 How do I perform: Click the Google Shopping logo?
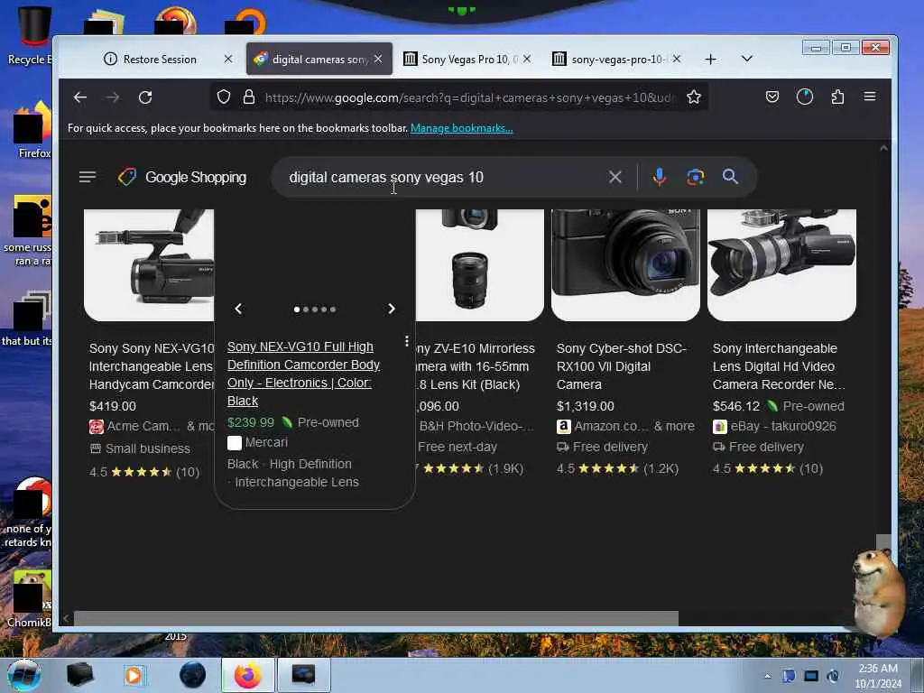(x=182, y=177)
